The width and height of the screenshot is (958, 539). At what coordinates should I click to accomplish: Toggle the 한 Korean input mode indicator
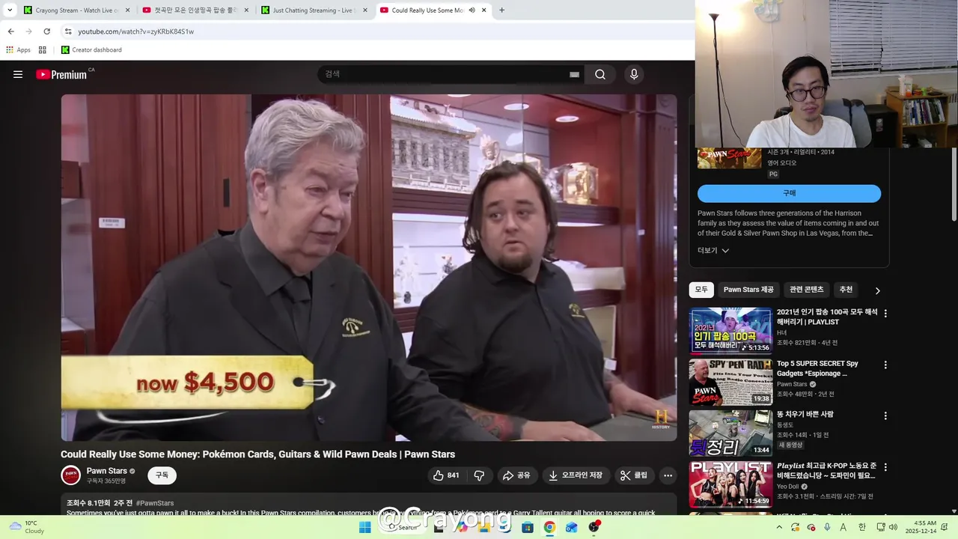point(861,527)
